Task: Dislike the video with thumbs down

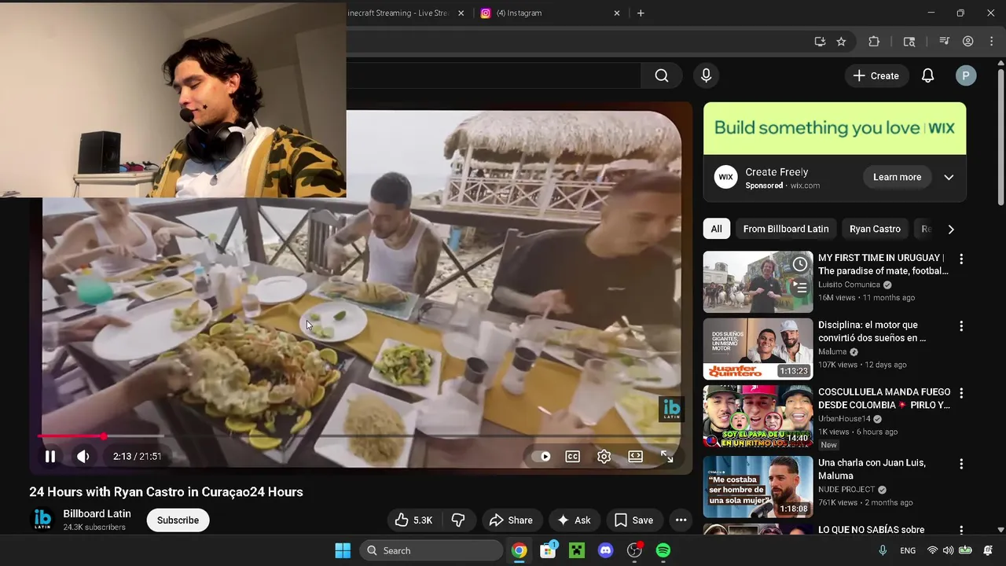Action: pyautogui.click(x=458, y=520)
